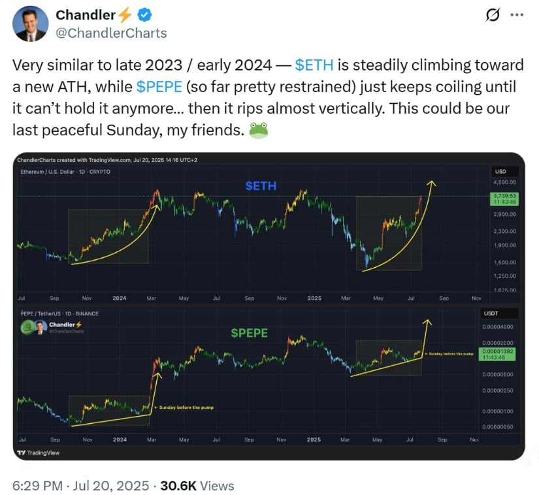Open the three-dot more options menu

coord(517,15)
